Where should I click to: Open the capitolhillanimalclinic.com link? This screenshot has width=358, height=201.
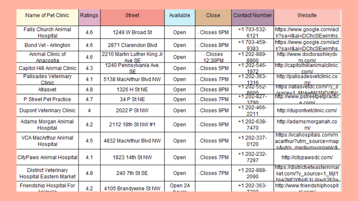tap(307, 68)
